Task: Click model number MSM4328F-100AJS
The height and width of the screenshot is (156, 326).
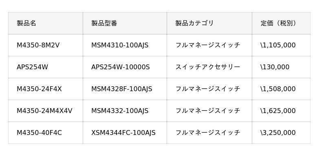Action: [x=121, y=89]
